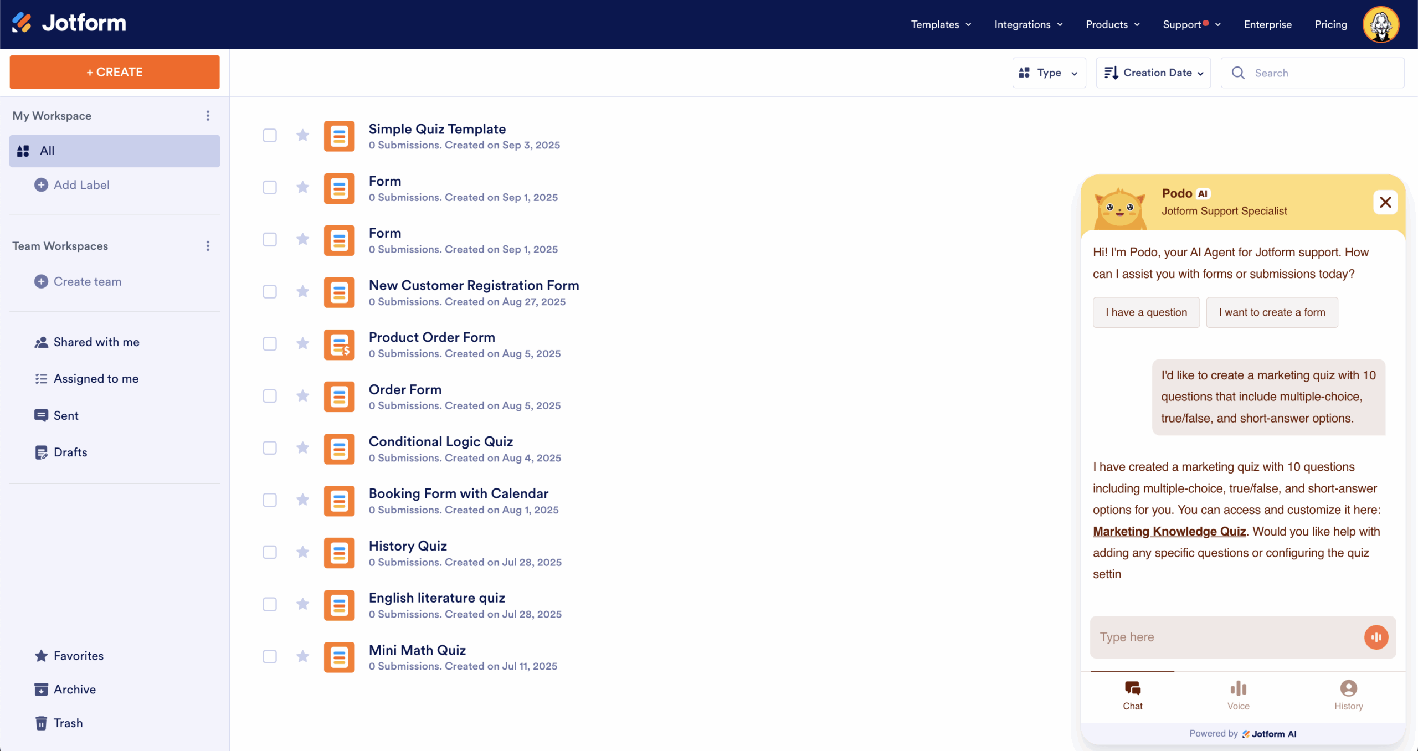Favorite the History Quiz with its star
This screenshot has width=1418, height=751.
[x=302, y=552]
